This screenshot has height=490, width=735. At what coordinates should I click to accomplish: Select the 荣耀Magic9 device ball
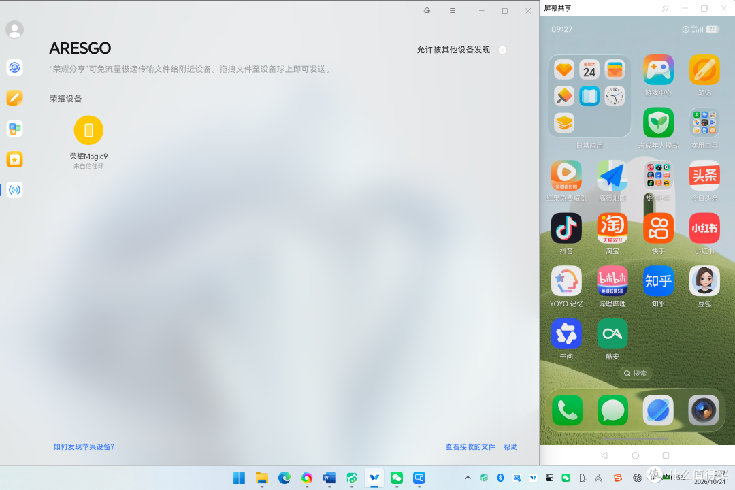click(x=88, y=130)
